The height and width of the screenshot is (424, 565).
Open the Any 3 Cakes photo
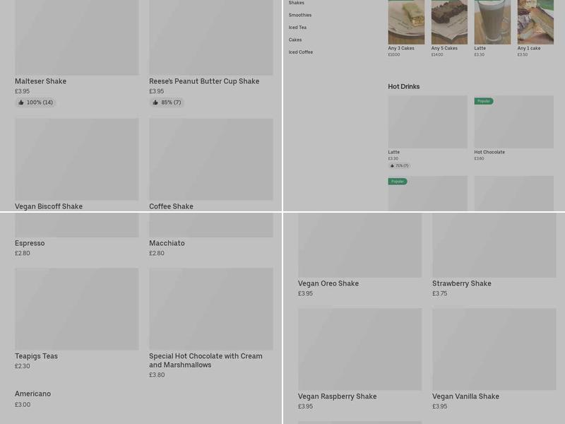pos(406,21)
